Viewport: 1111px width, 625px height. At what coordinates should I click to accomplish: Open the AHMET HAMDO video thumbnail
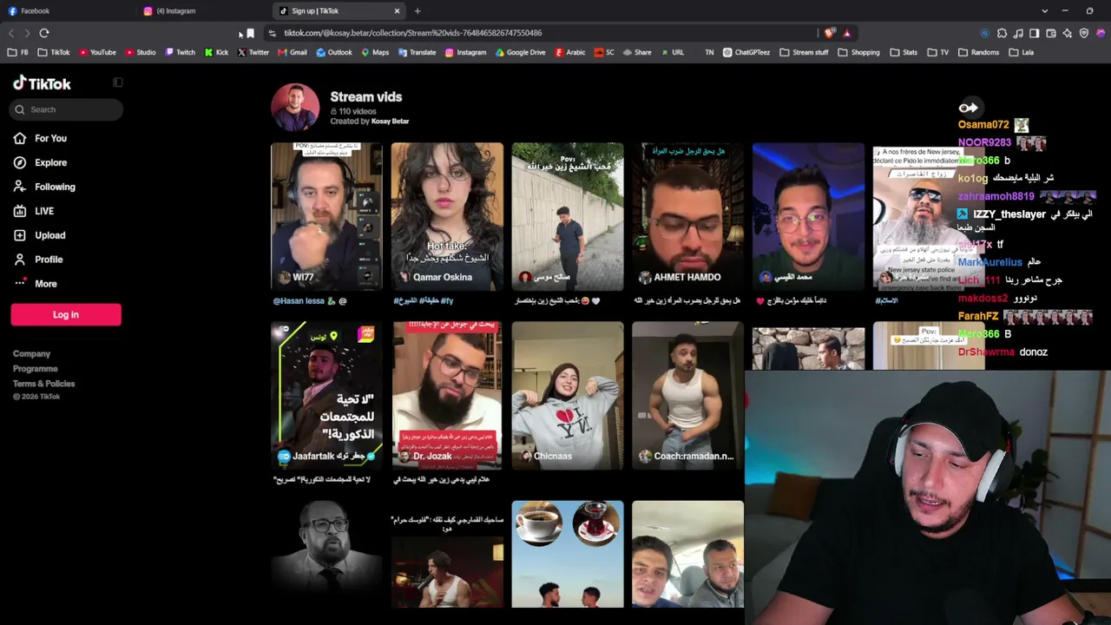[x=688, y=217]
